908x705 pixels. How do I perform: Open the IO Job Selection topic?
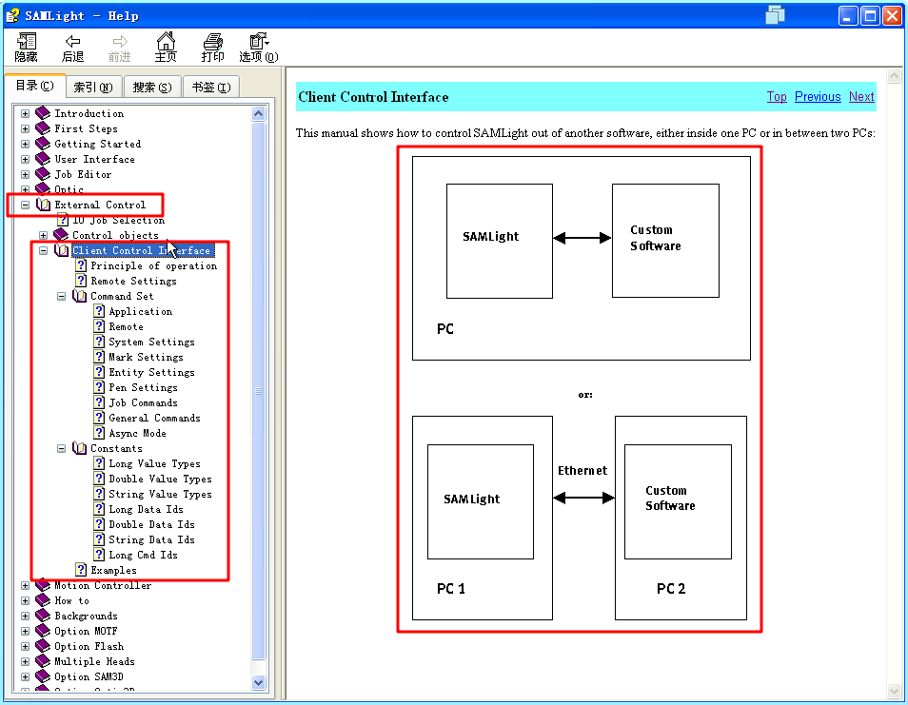(x=119, y=220)
